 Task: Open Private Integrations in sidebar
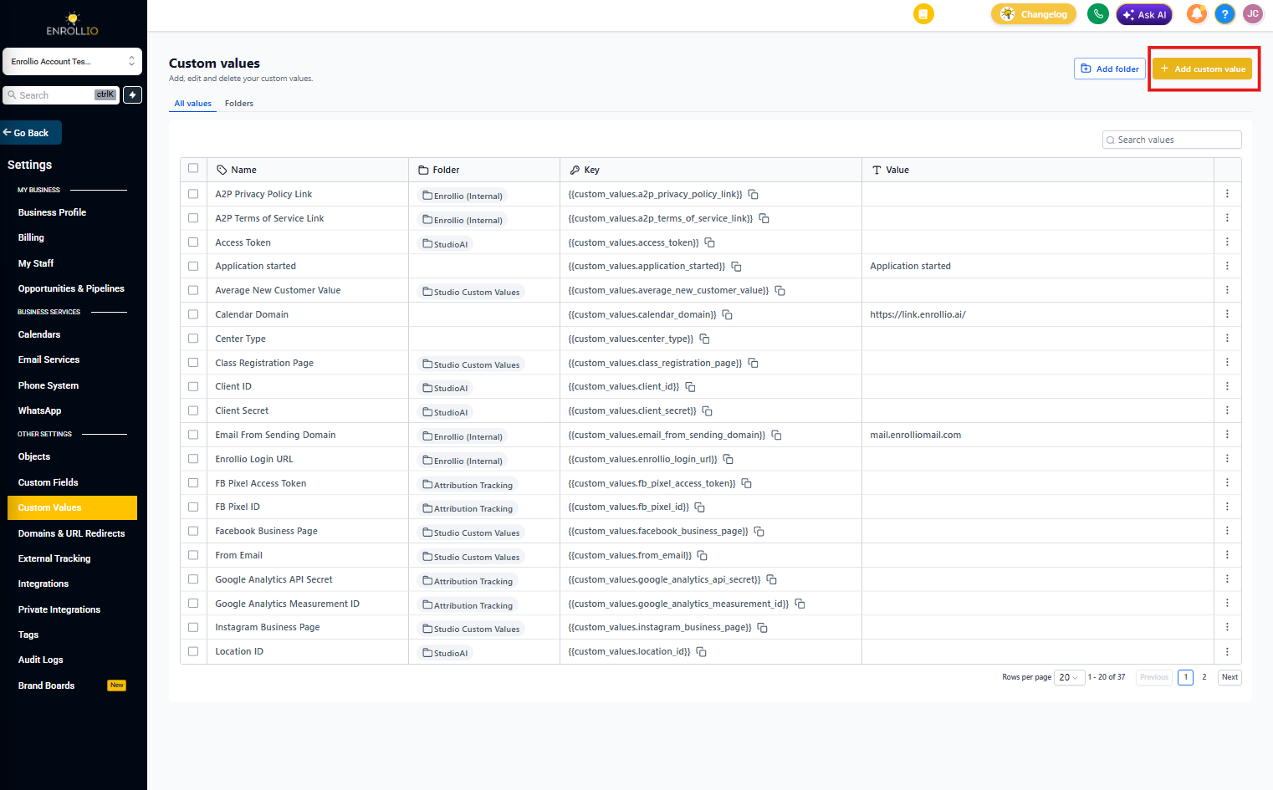coord(59,609)
